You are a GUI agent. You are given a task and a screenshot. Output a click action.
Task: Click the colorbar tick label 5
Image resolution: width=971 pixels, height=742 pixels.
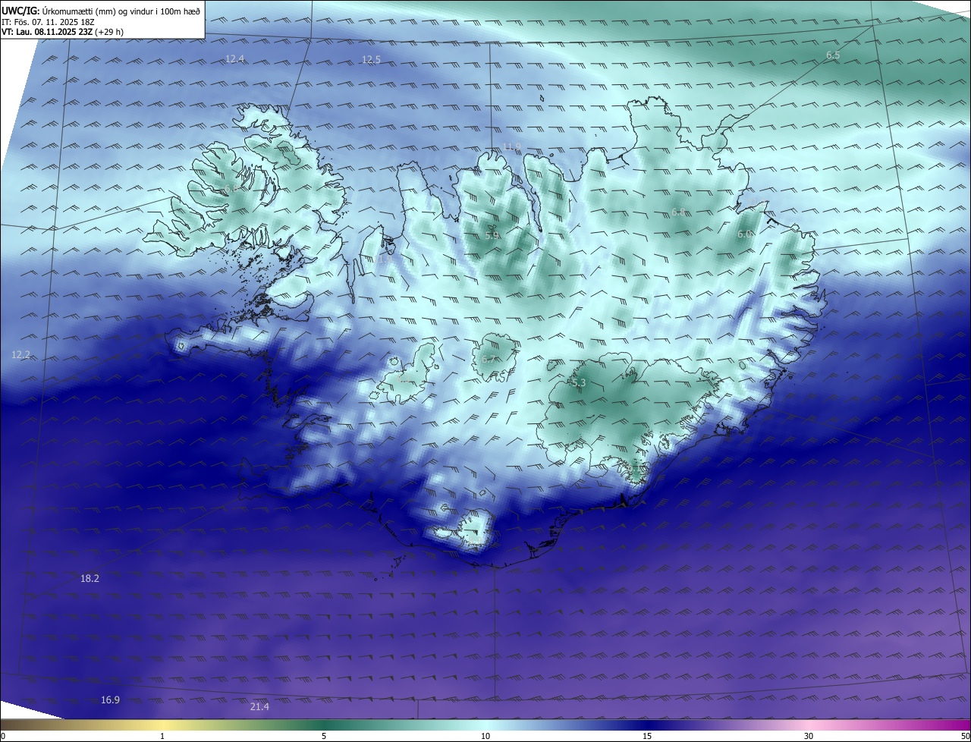(324, 736)
